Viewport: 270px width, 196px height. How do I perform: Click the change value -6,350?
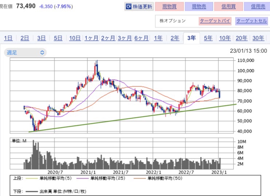46,7
